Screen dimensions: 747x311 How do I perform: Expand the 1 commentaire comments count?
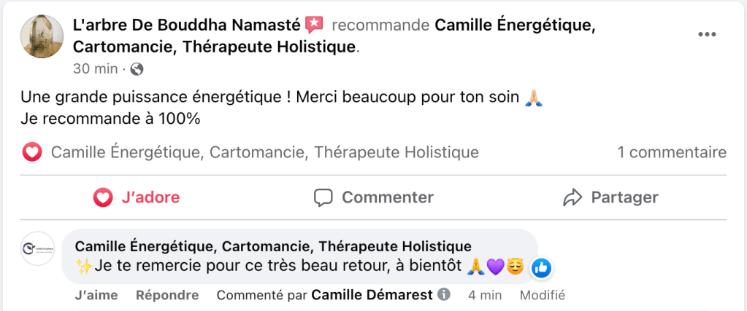pos(672,152)
